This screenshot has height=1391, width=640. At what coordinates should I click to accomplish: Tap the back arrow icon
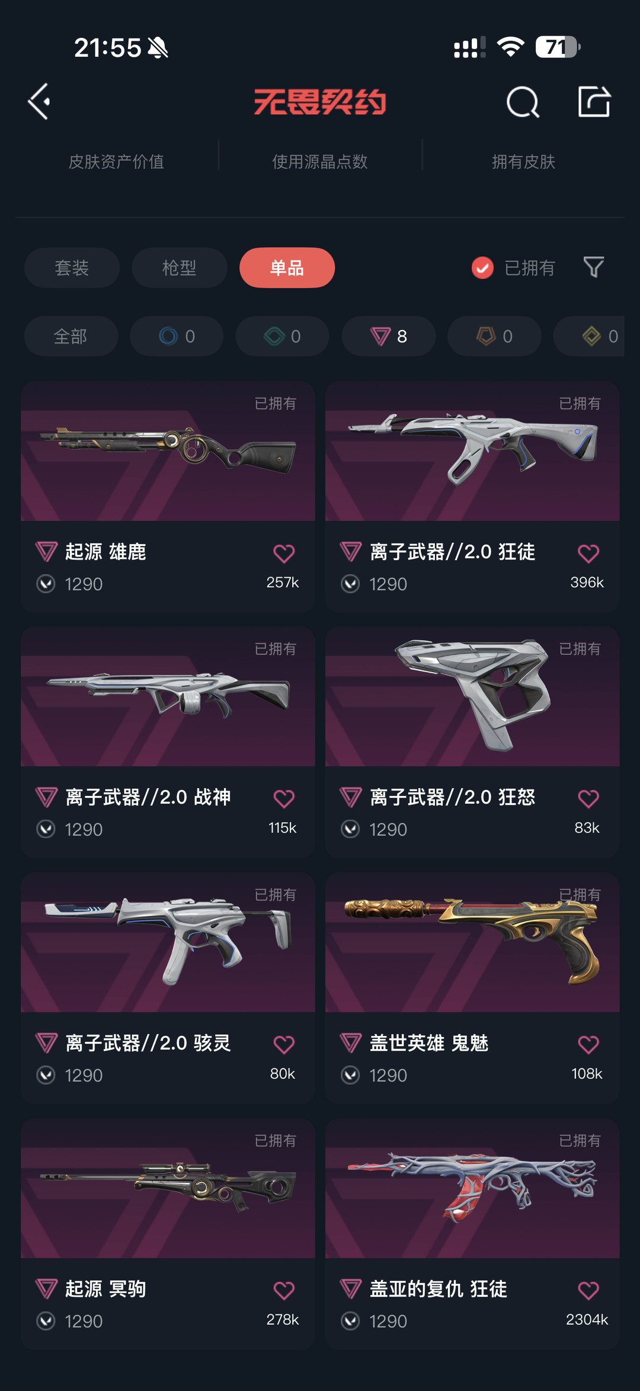(x=39, y=102)
